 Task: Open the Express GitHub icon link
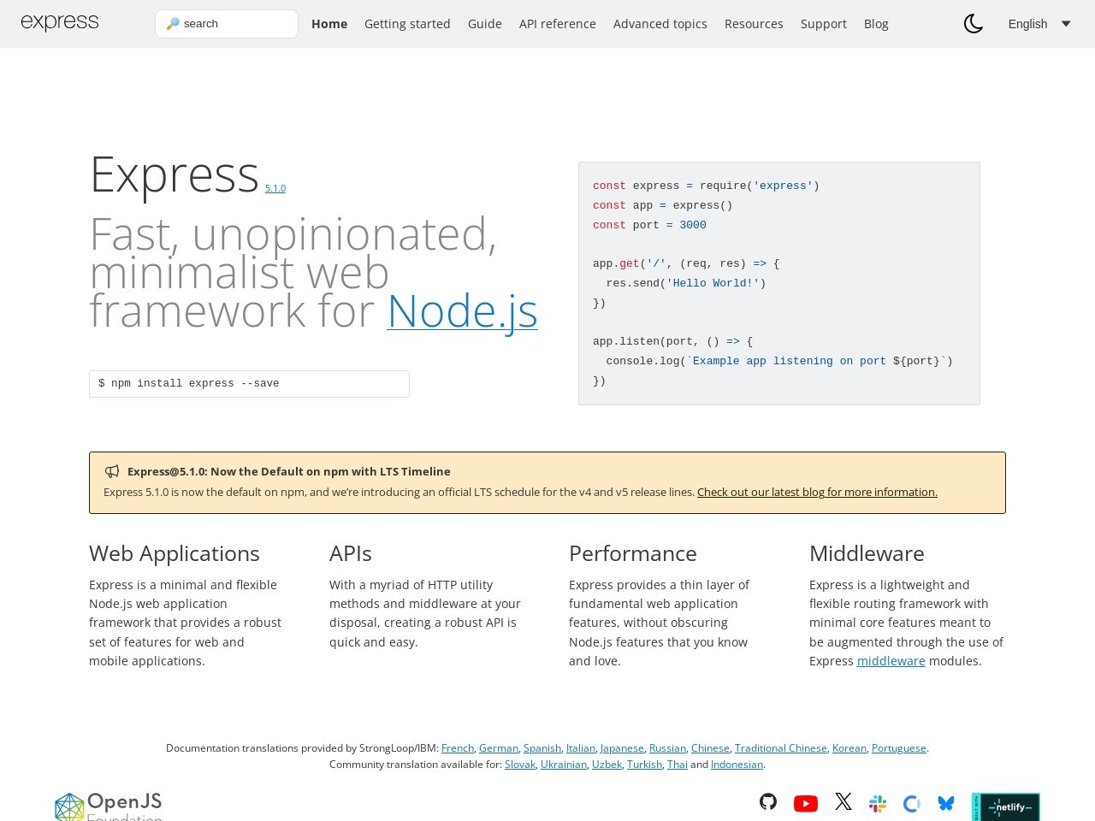768,801
